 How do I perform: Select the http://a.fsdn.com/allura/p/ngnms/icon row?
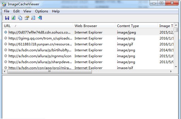tap(88, 56)
